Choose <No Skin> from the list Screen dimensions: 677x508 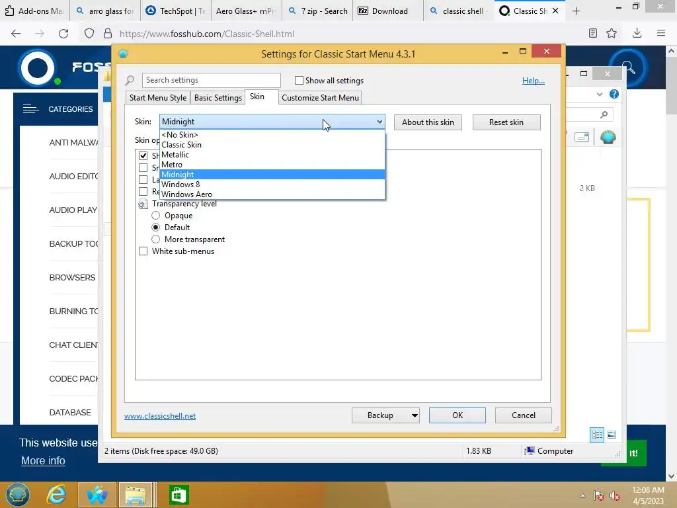click(x=272, y=135)
